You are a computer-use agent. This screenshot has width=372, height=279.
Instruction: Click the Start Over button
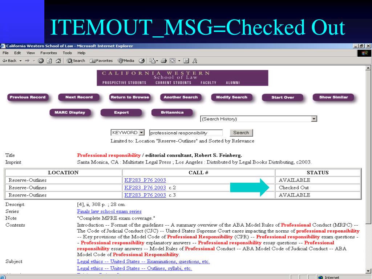click(283, 97)
